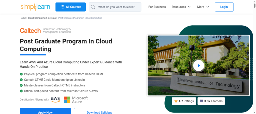Click green check next to Official self-paced content

21,91
